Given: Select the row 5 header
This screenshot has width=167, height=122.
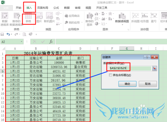Looking at the screenshot, I should tap(3, 71).
